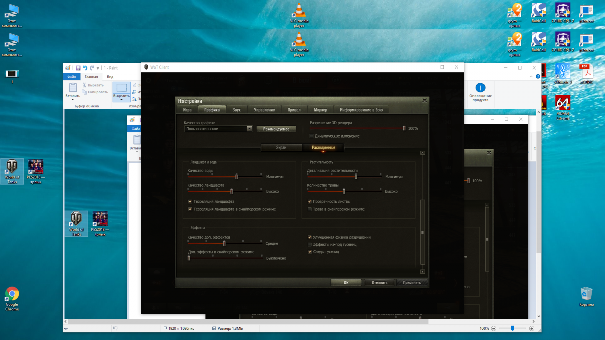Open the Качество графики dropdown
This screenshot has width=605, height=340.
218,129
